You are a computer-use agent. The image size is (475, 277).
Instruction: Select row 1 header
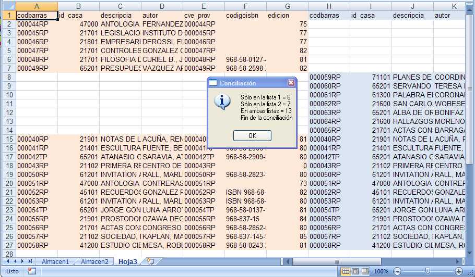(x=9, y=16)
